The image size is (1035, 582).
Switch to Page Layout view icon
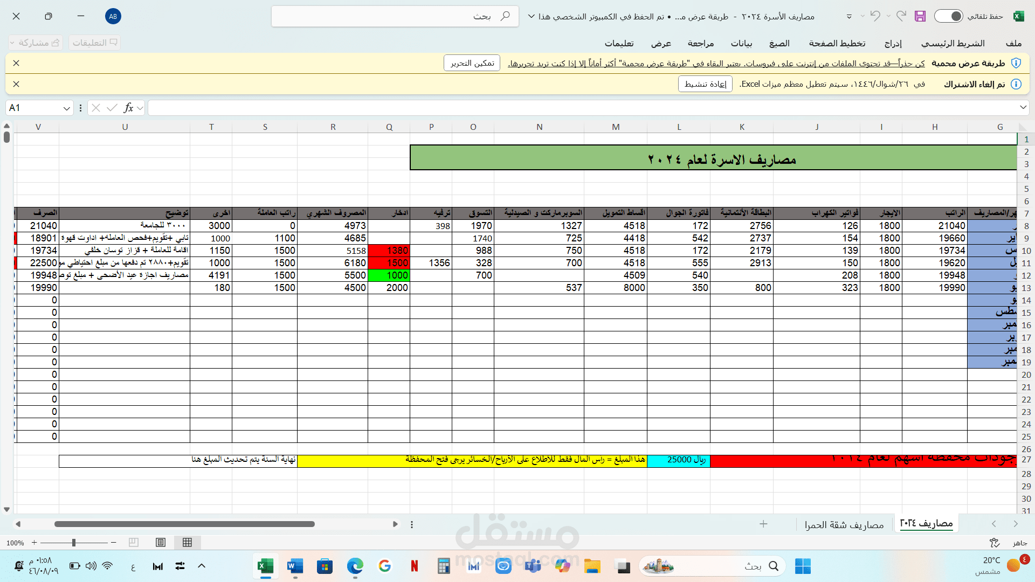click(x=161, y=542)
